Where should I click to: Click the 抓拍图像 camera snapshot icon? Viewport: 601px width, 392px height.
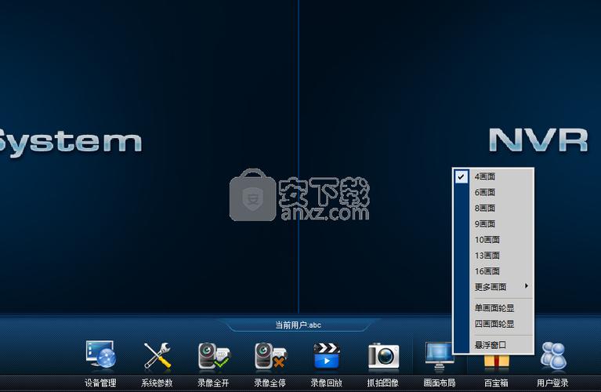(383, 356)
